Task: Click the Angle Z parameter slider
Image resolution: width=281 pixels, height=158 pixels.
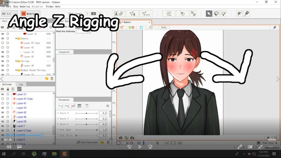Action: point(86,124)
